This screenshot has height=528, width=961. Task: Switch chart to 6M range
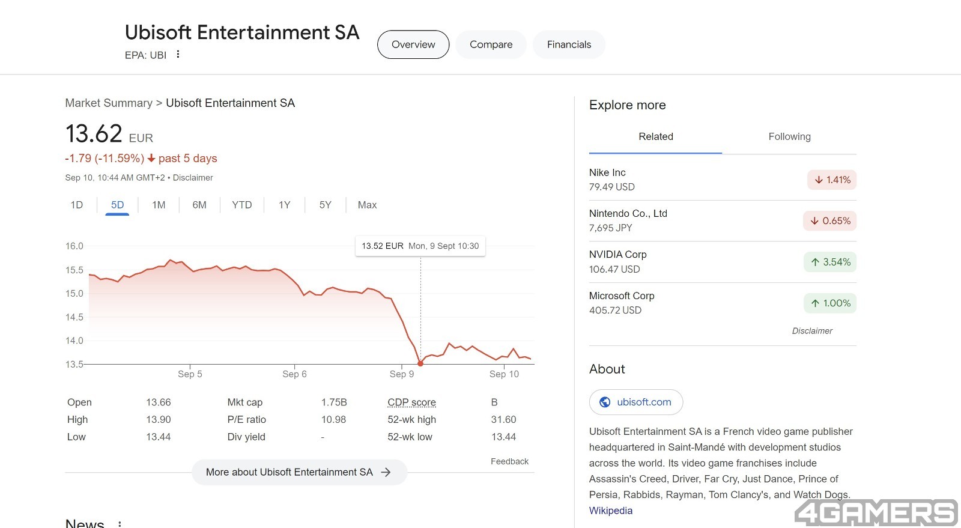[199, 205]
